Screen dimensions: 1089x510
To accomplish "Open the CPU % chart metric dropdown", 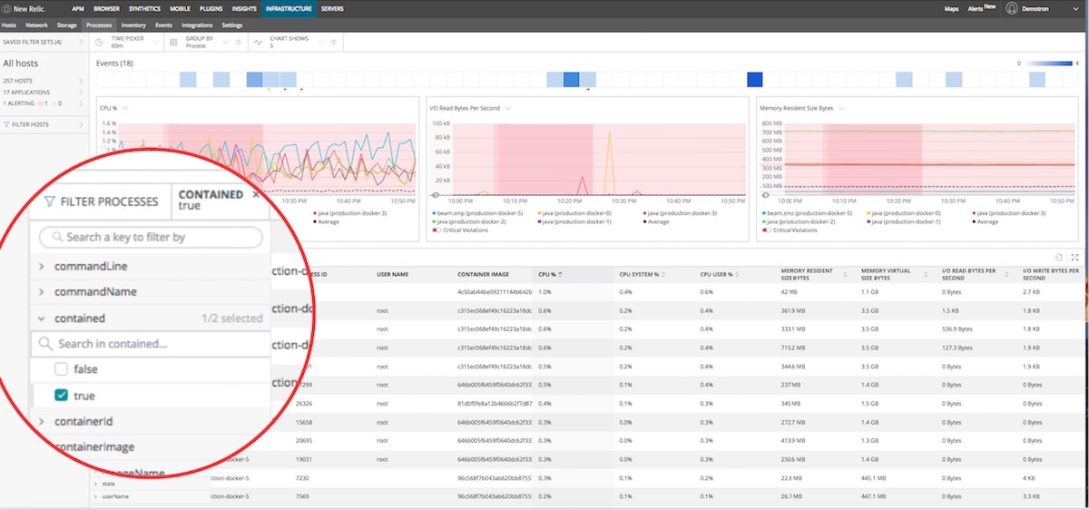I will point(126,108).
